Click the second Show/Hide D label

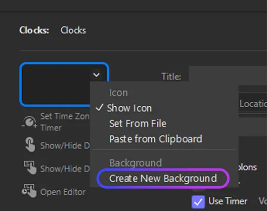click(65, 169)
